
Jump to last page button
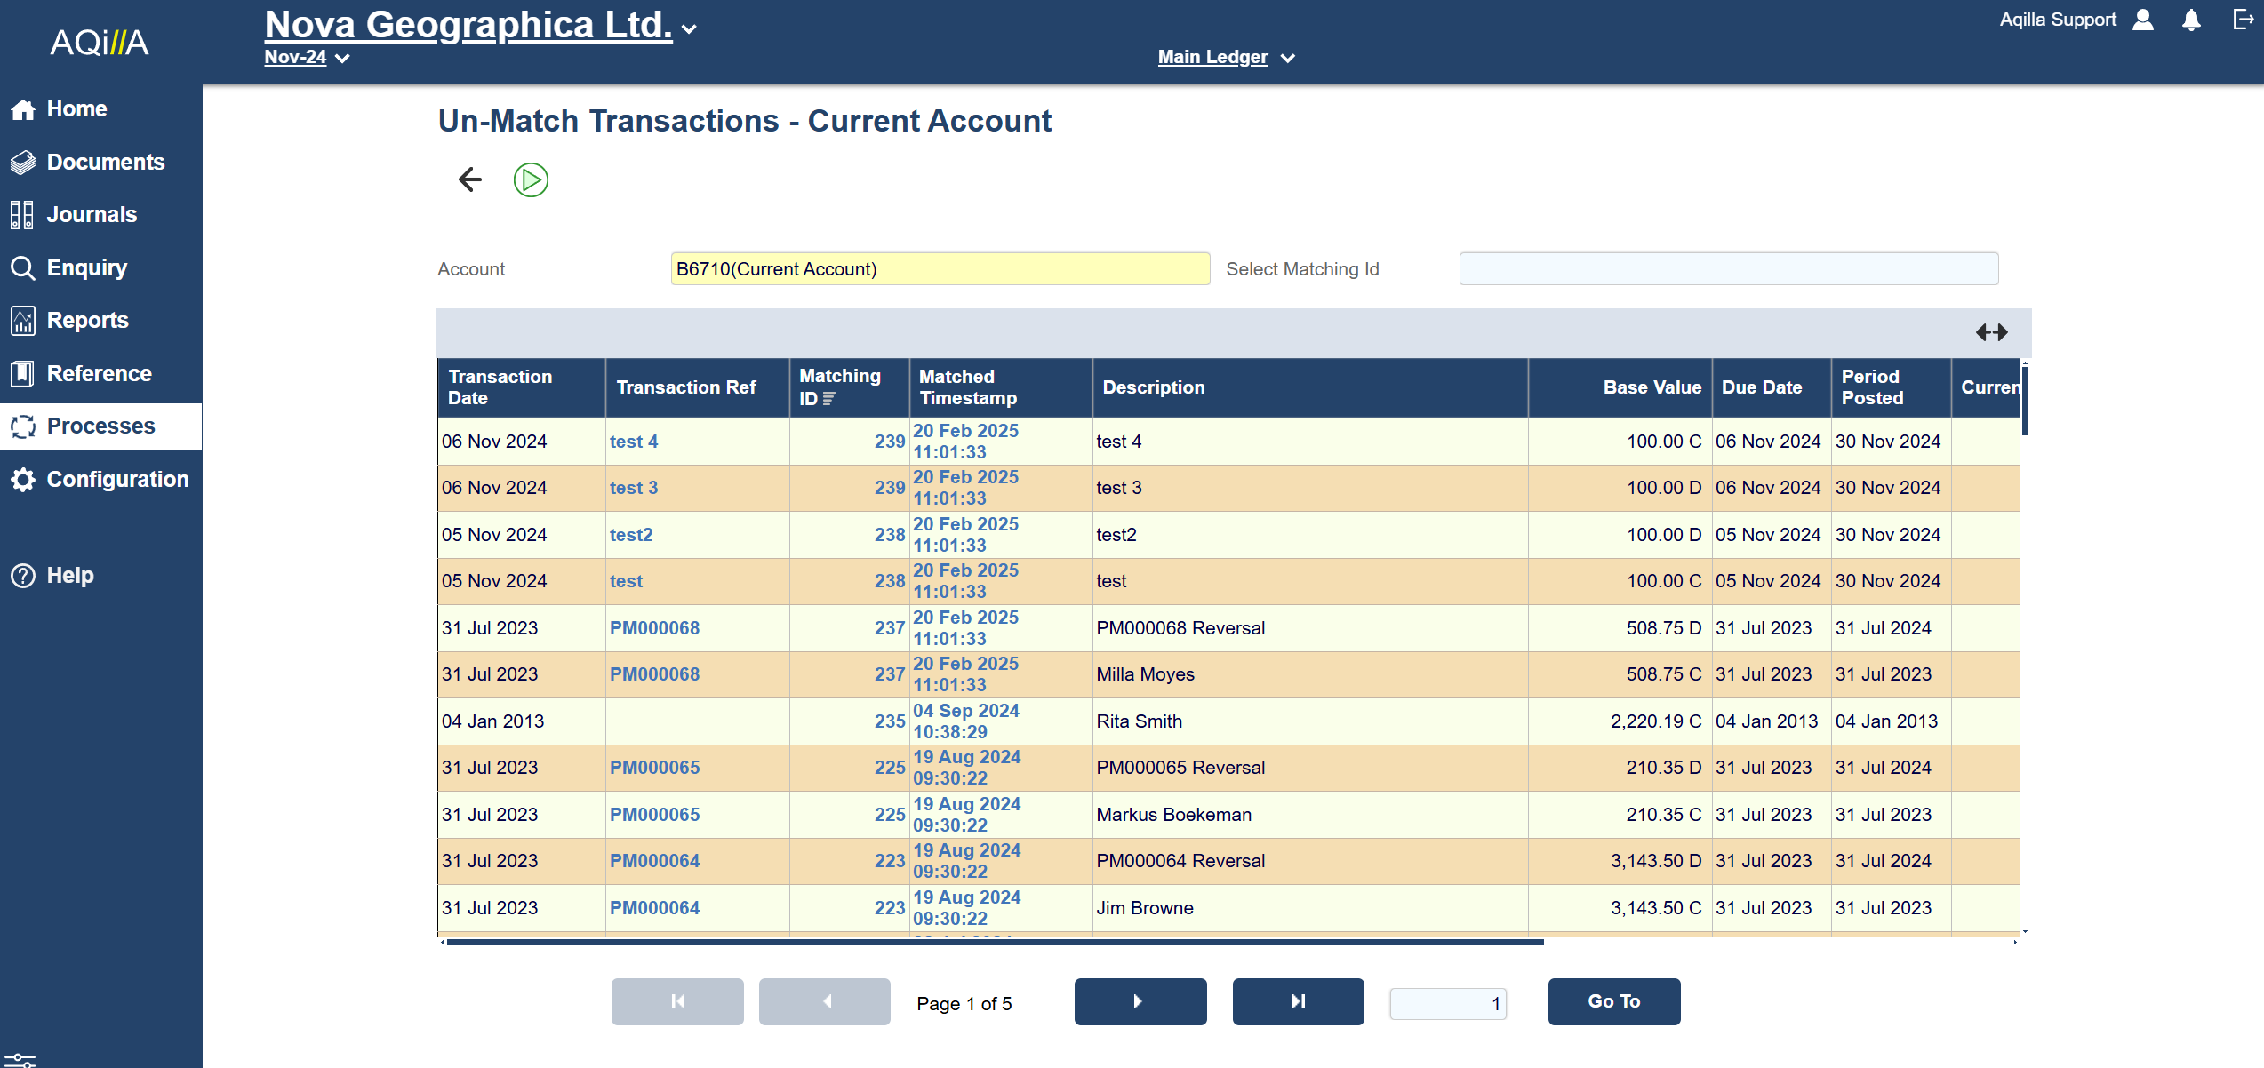click(1298, 1001)
